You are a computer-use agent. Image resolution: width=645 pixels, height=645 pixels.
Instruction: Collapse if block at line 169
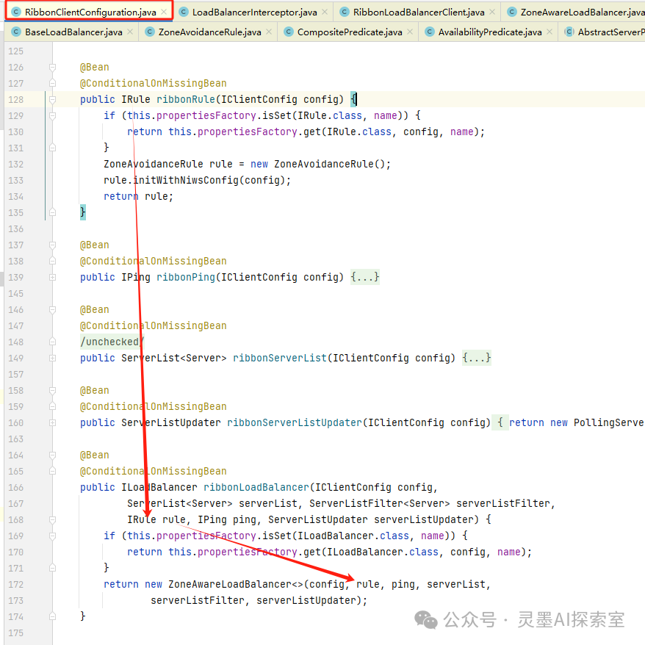[x=52, y=536]
